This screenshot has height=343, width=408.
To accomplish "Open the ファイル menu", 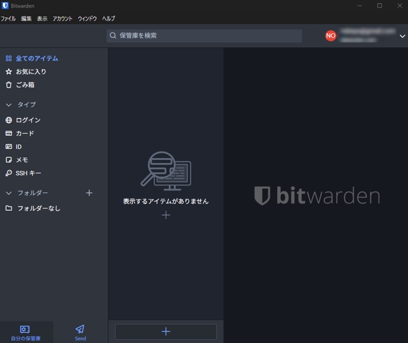I will 8,18.
